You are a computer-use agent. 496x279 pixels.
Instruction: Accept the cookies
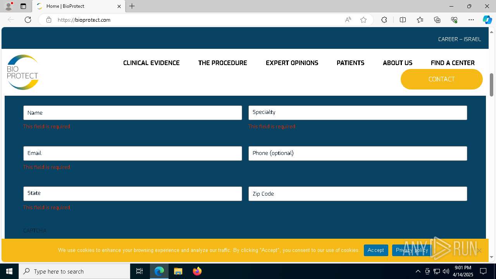(376, 250)
